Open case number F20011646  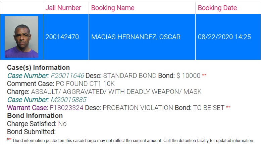(67, 76)
